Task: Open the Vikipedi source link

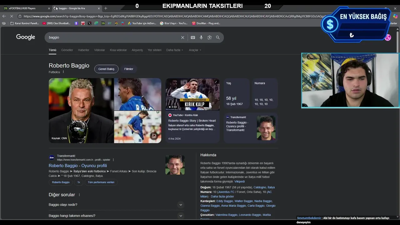Action: coord(240,182)
